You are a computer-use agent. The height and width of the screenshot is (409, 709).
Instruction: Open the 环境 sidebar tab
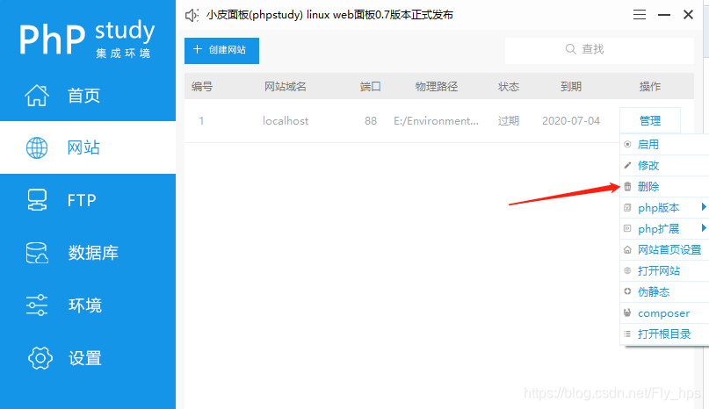point(88,305)
